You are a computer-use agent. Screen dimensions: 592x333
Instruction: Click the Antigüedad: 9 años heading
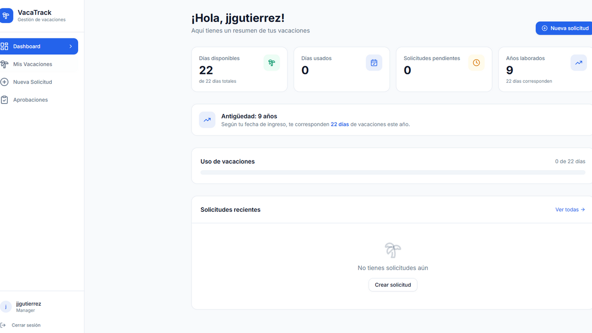(249, 116)
